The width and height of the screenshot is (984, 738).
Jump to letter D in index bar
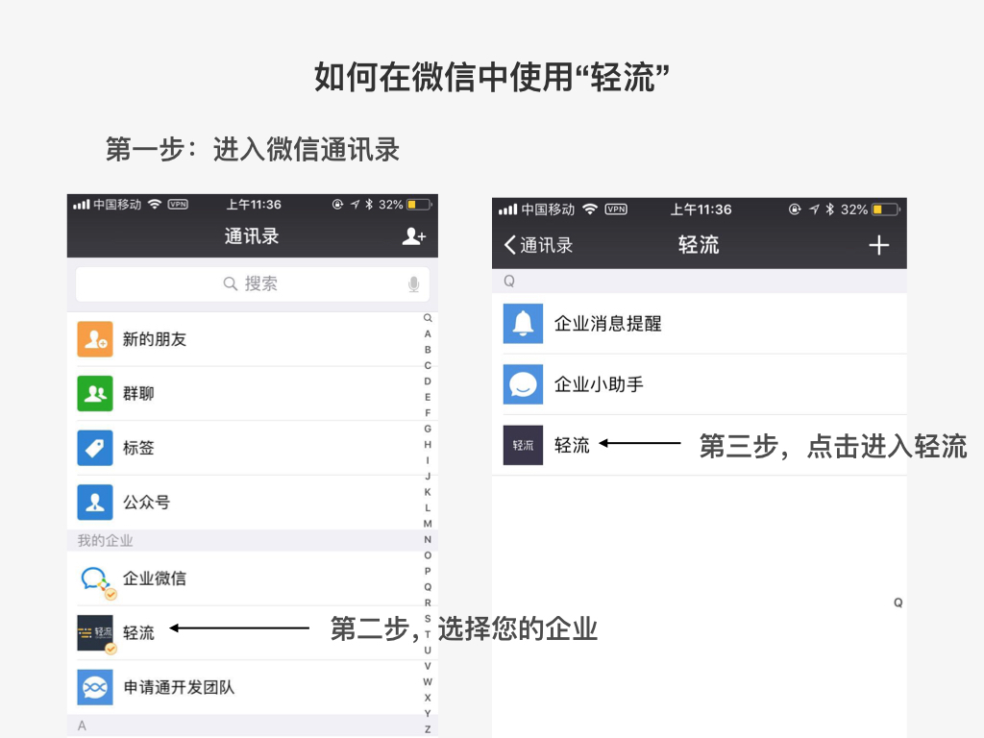[x=428, y=381]
